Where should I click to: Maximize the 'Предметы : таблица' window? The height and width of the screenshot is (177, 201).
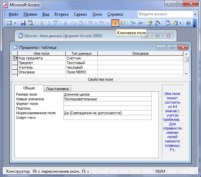(172, 47)
